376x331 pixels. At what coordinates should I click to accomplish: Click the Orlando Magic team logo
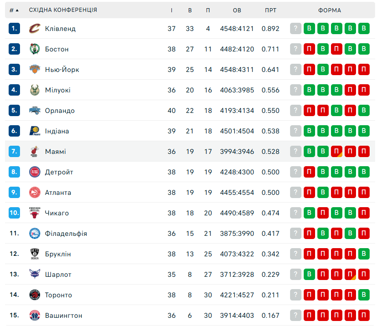coord(35,111)
